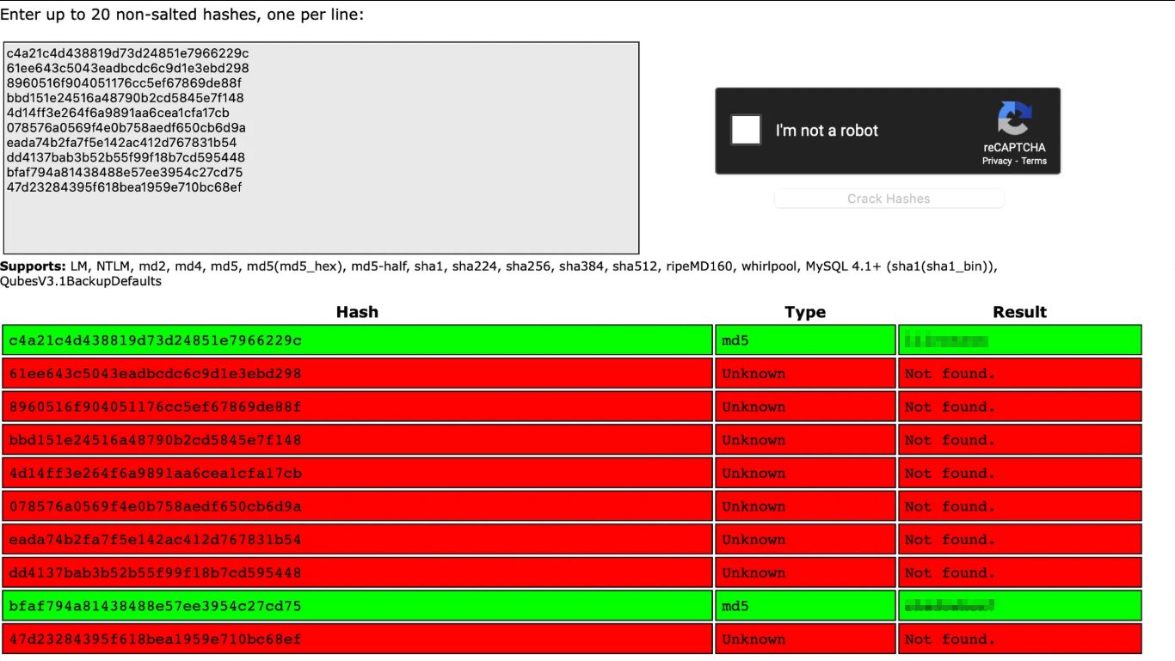Click the reCAPTCHA logo icon
Viewport: 1175px width, 661px height.
click(x=1015, y=119)
